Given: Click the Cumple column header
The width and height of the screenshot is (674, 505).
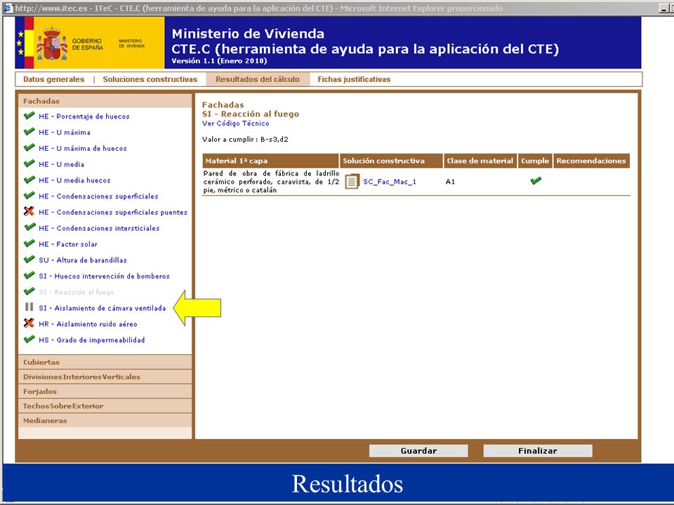Looking at the screenshot, I should [535, 161].
